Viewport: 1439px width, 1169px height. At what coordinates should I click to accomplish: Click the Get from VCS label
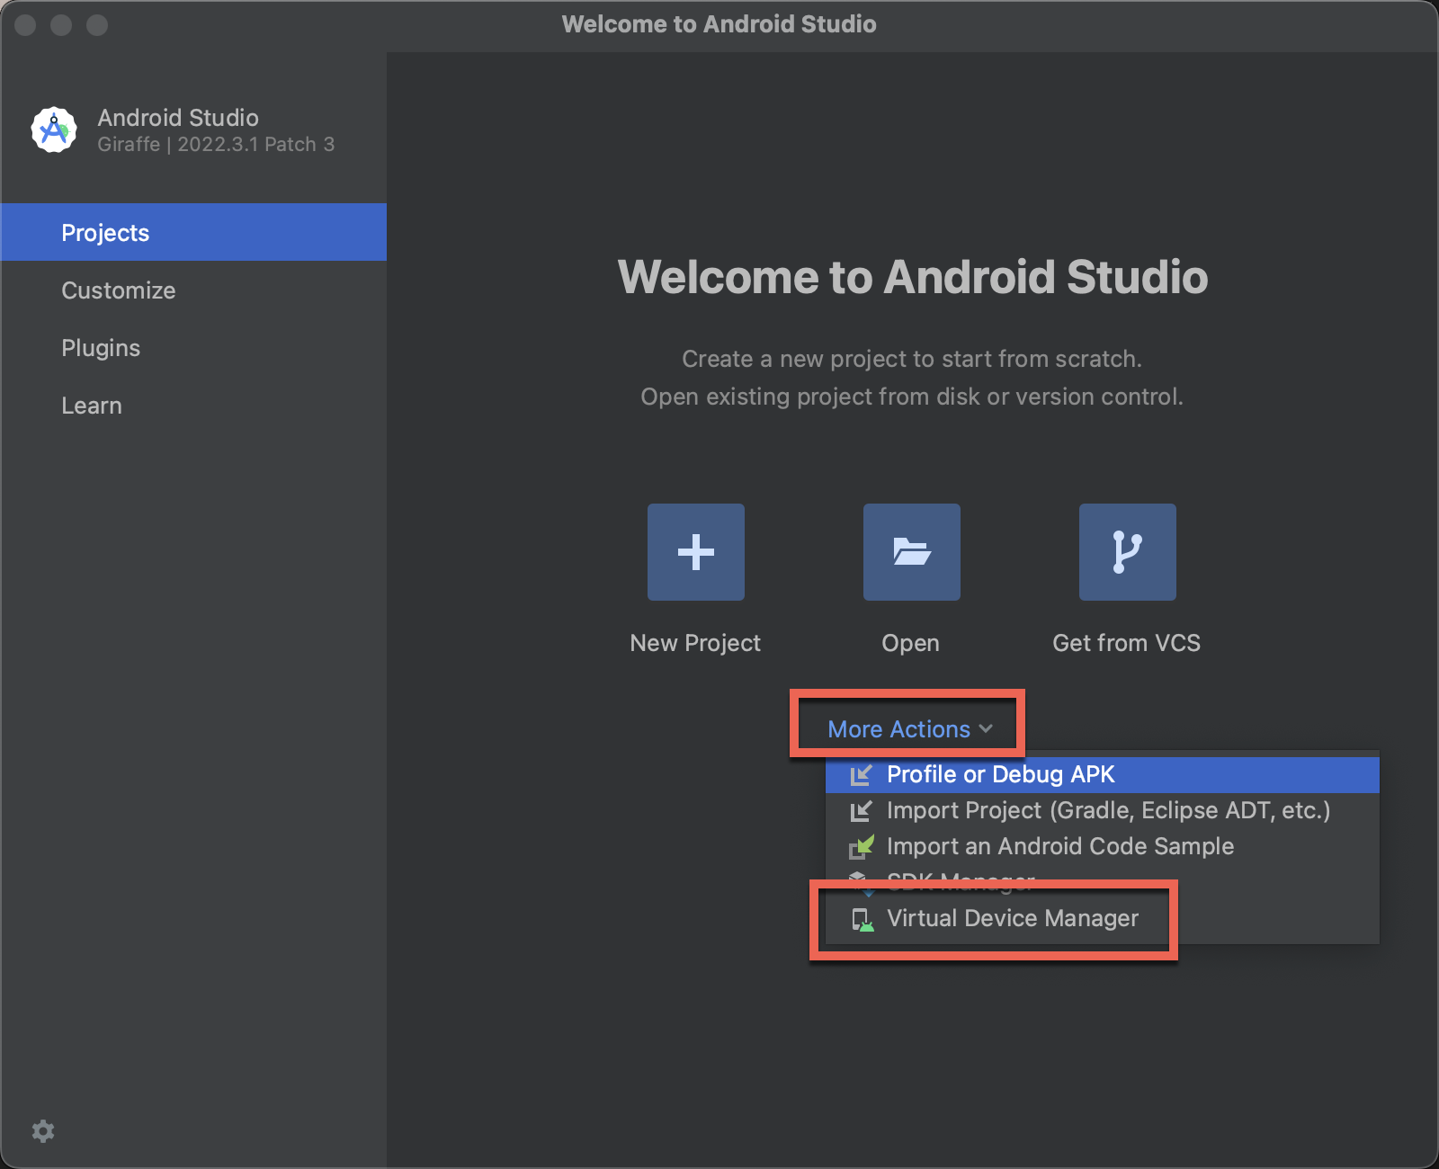tap(1127, 643)
